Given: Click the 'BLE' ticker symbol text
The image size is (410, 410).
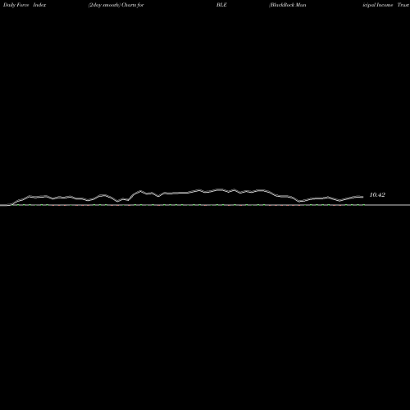Looking at the screenshot, I should pyautogui.click(x=221, y=5).
